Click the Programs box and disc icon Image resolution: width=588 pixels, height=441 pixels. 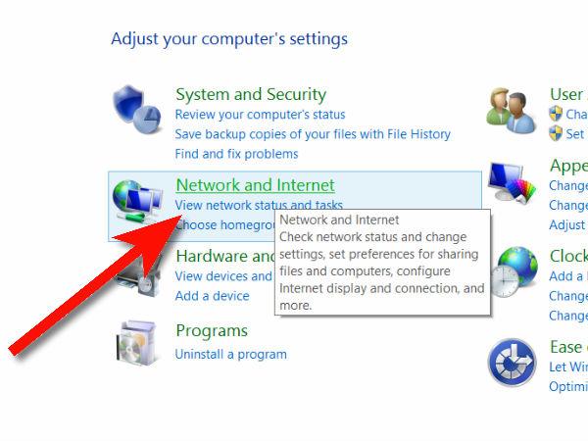(136, 342)
